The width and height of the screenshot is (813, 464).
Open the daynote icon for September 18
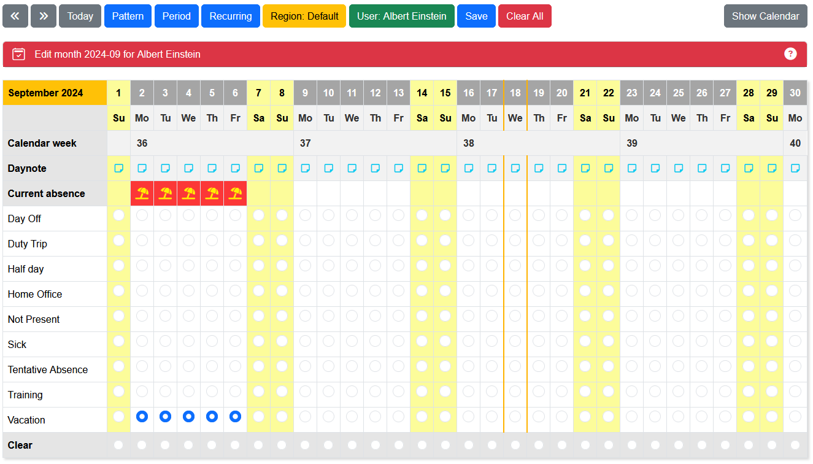click(x=515, y=168)
